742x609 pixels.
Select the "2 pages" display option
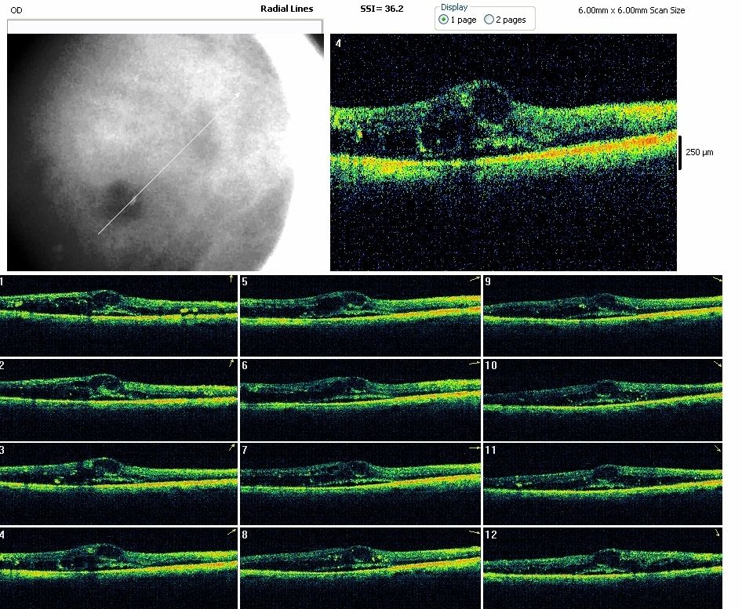point(489,20)
